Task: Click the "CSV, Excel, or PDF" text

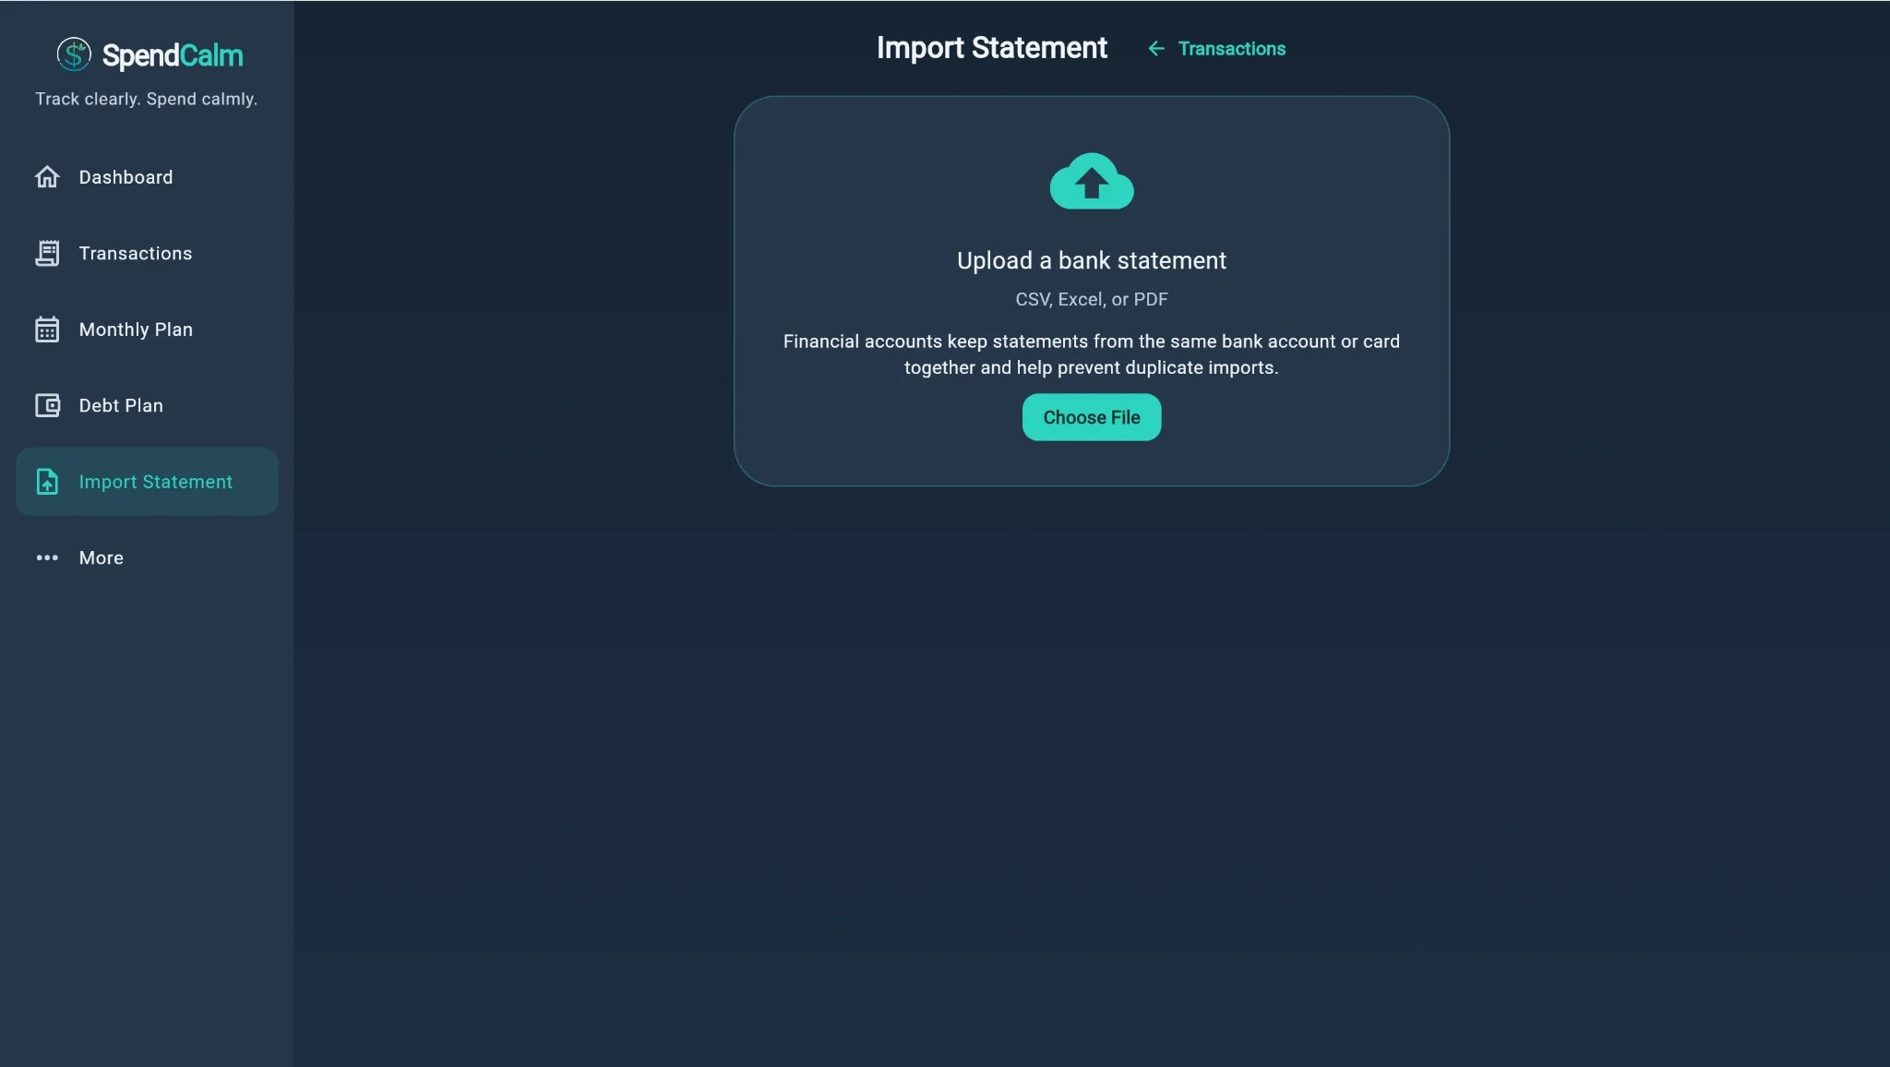Action: click(x=1092, y=299)
